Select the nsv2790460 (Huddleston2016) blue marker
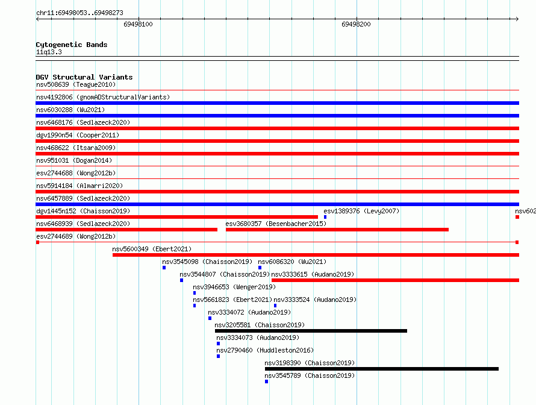The width and height of the screenshot is (536, 405). point(219,356)
